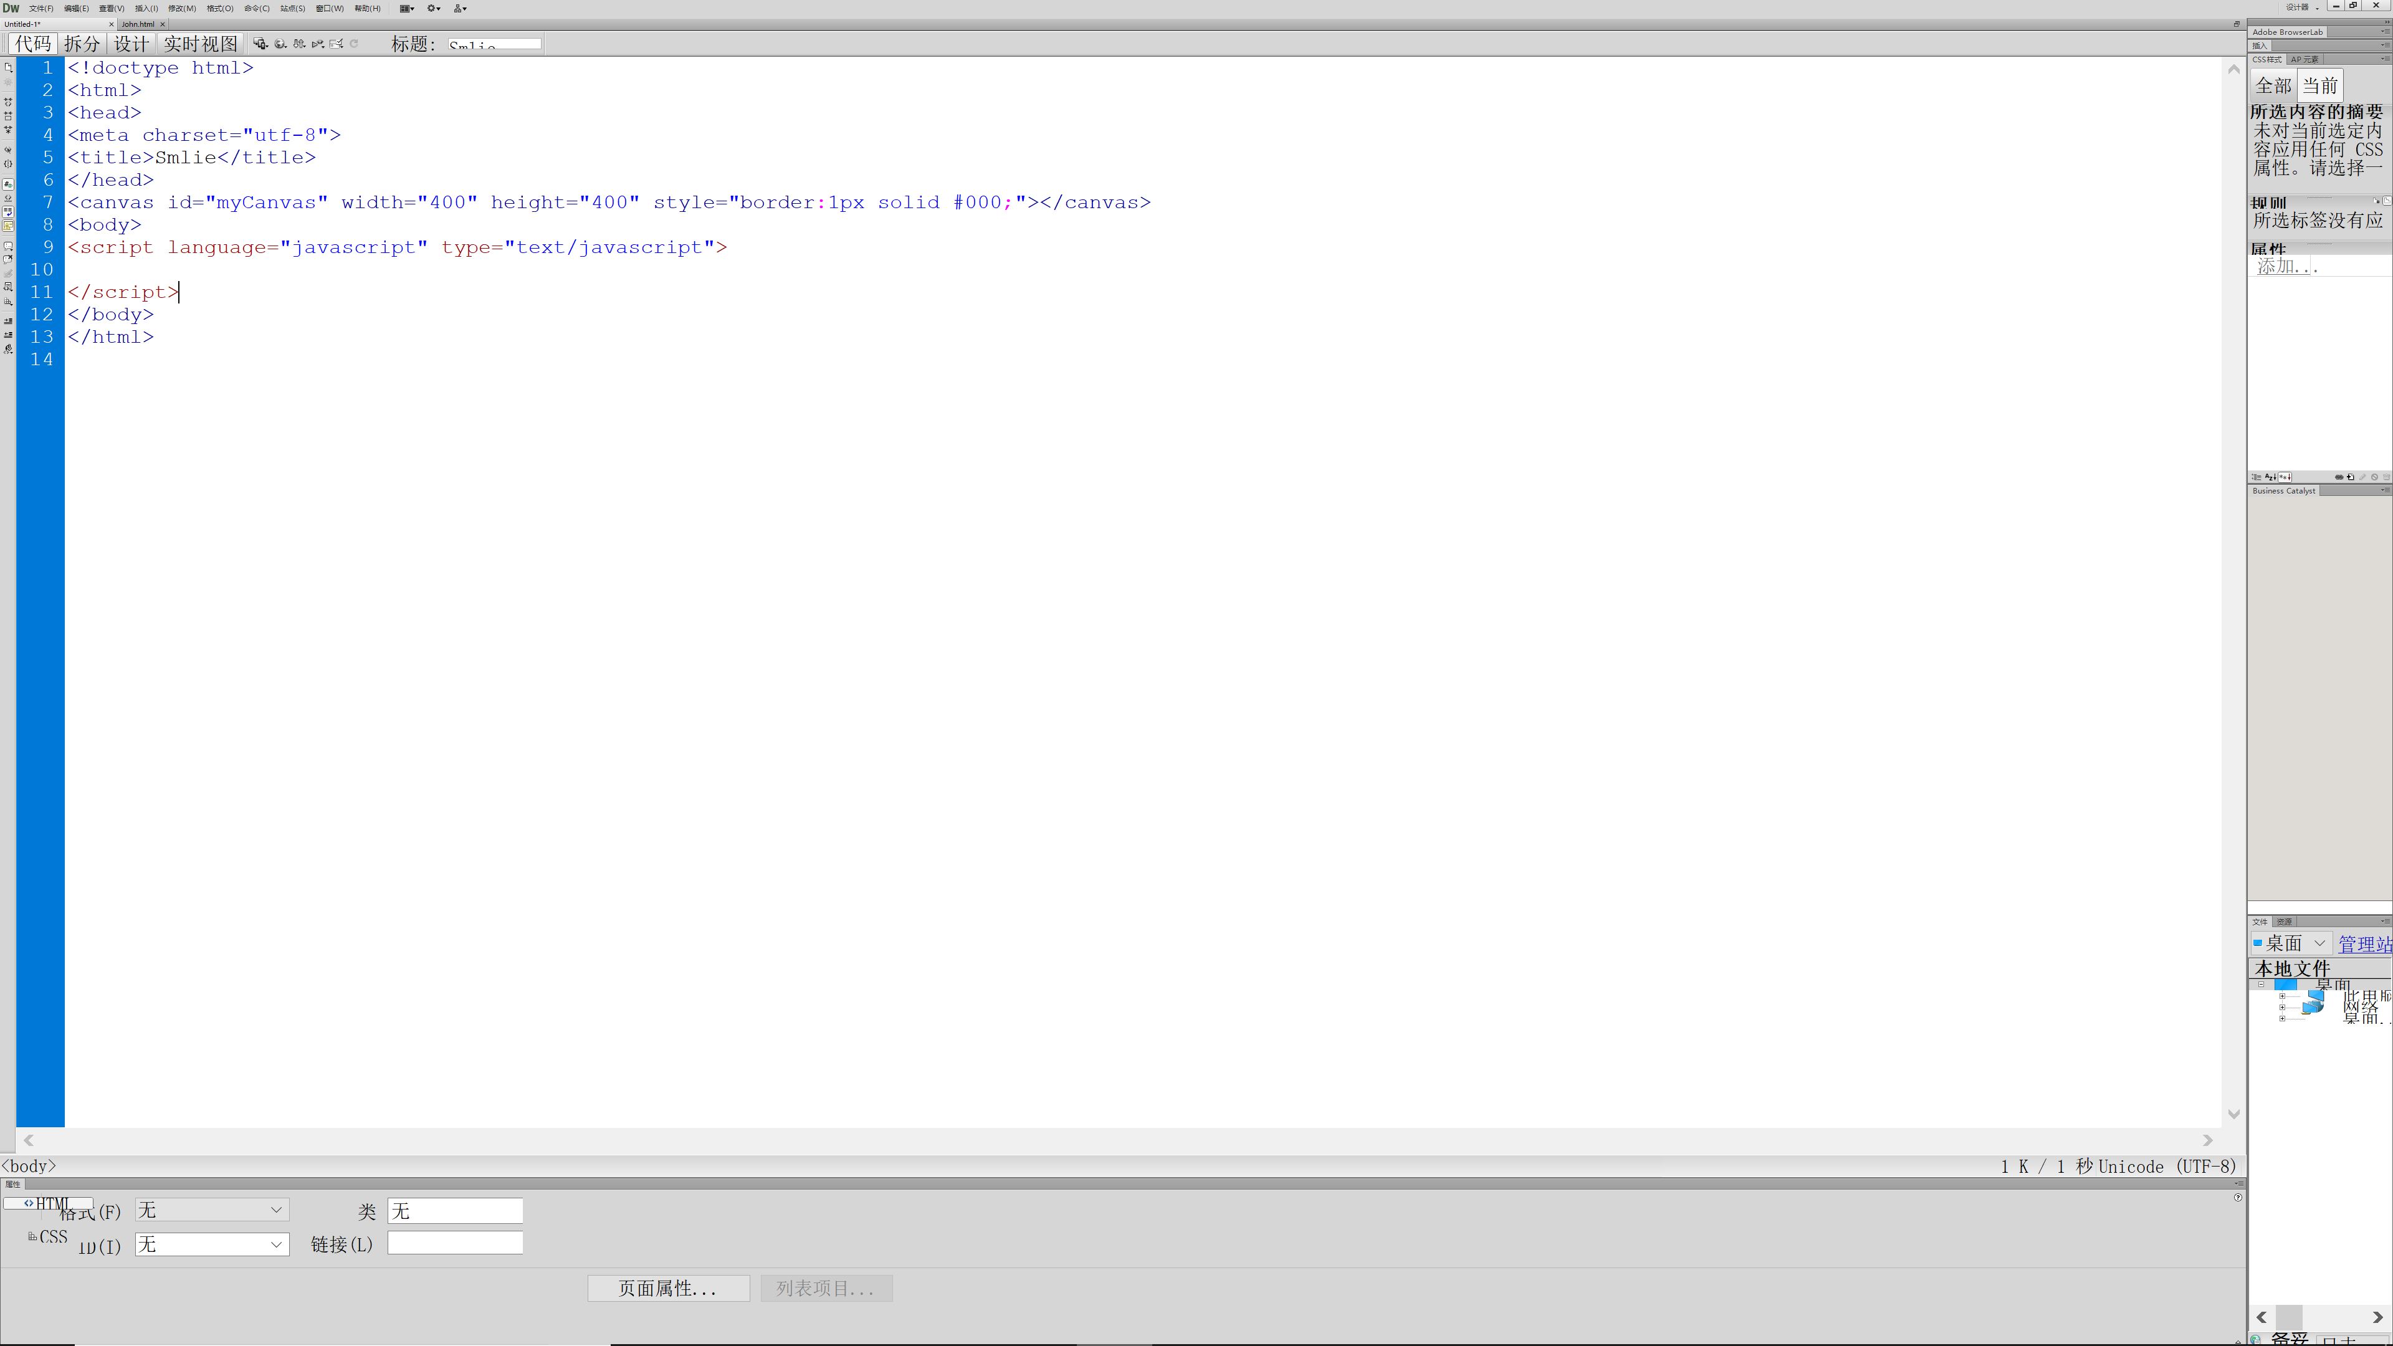Click the 链接(L) link input field
The width and height of the screenshot is (2393, 1346).
[455, 1243]
